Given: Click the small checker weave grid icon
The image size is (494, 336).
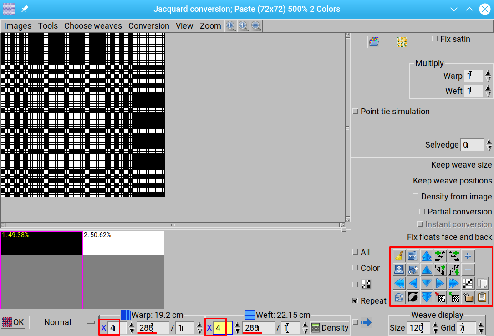Looking at the screenshot, I should [468, 283].
